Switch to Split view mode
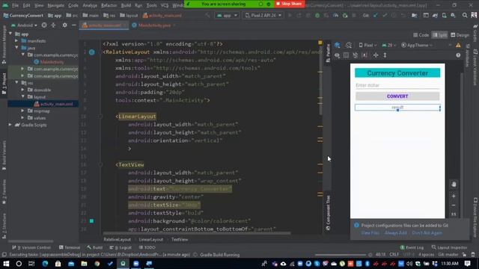The height and width of the screenshot is (269, 479). tap(439, 35)
